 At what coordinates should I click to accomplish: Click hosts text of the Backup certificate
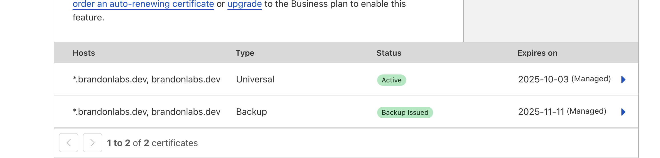[147, 112]
